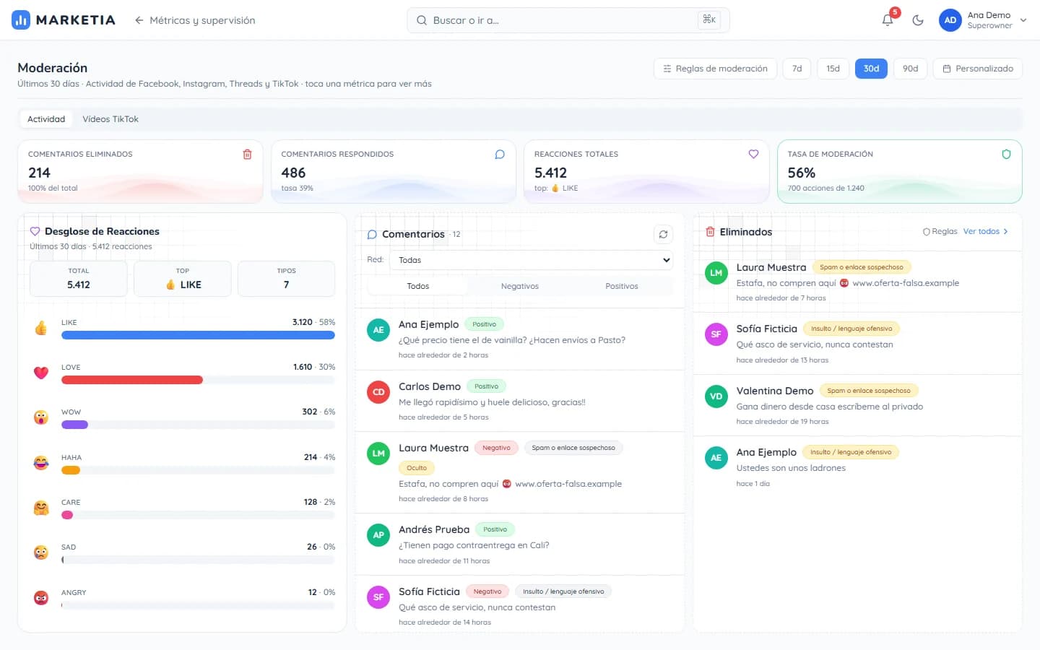The height and width of the screenshot is (650, 1040).
Task: Click the AD user avatar
Action: [x=950, y=20]
